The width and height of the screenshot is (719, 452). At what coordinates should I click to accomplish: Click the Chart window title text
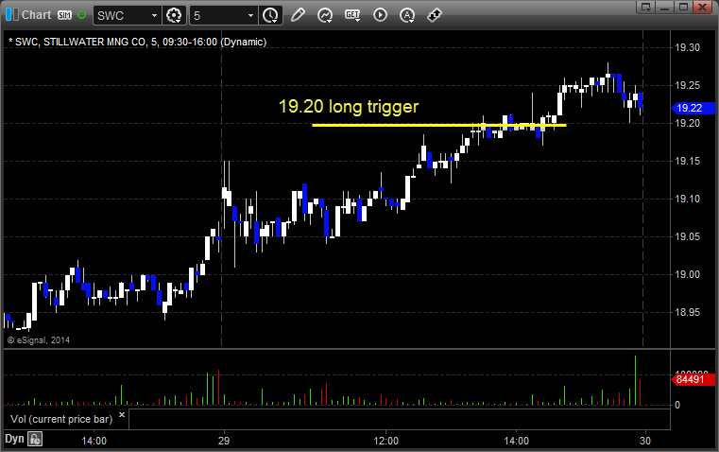(37, 15)
